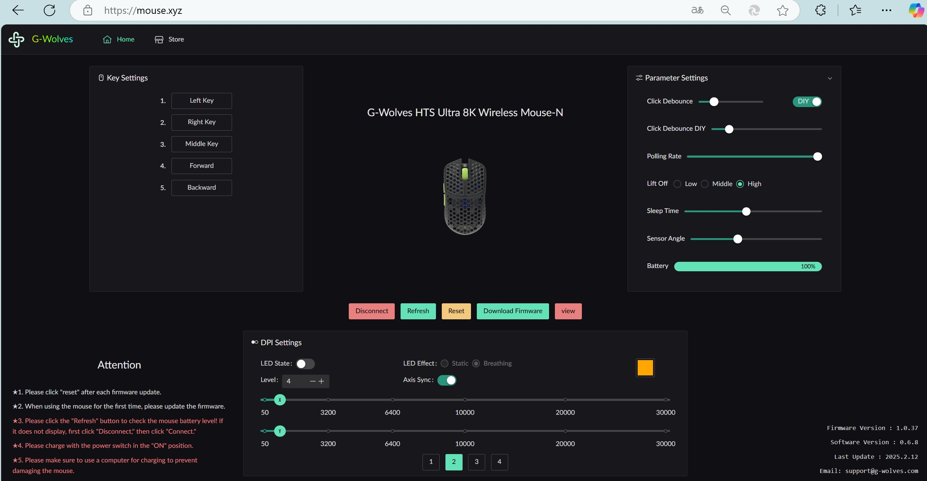The width and height of the screenshot is (927, 481).
Task: Click the X axis DPI slider handle
Action: (x=280, y=400)
